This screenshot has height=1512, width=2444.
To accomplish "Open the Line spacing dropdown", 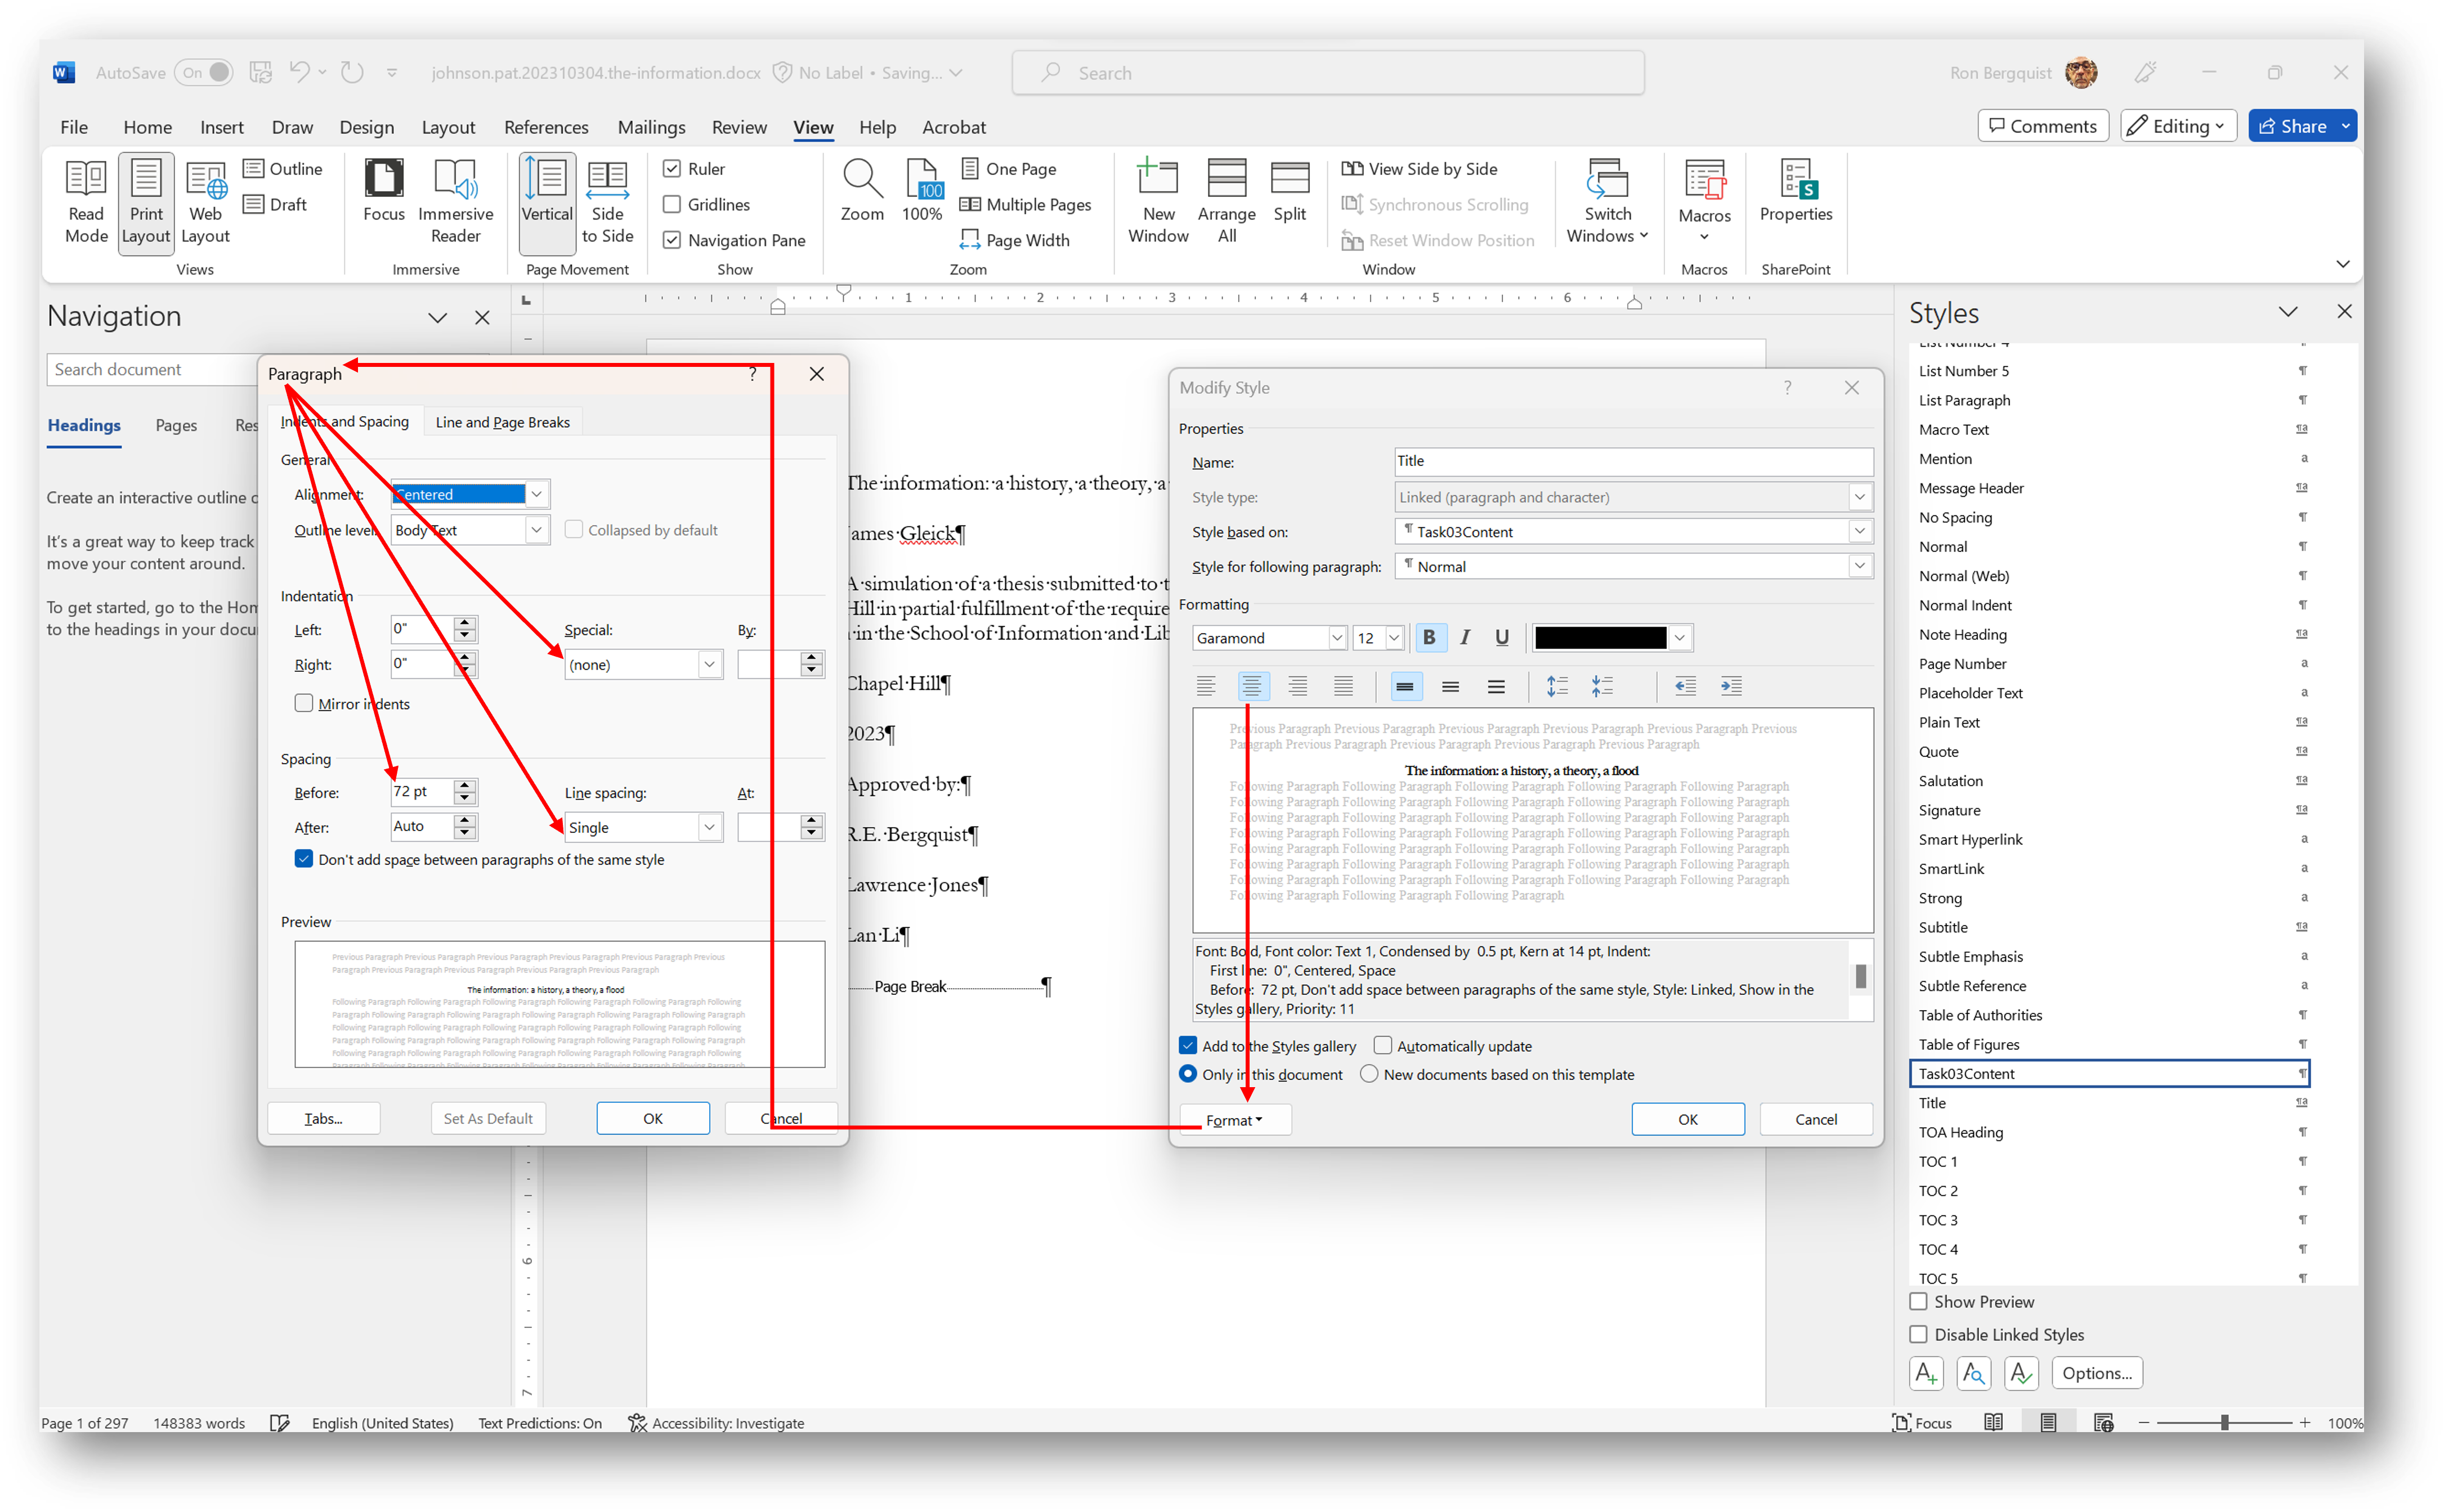I will click(709, 827).
